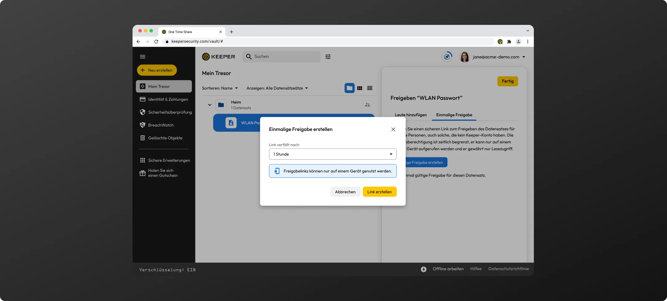
Task: Reload the page
Action: pyautogui.click(x=156, y=42)
